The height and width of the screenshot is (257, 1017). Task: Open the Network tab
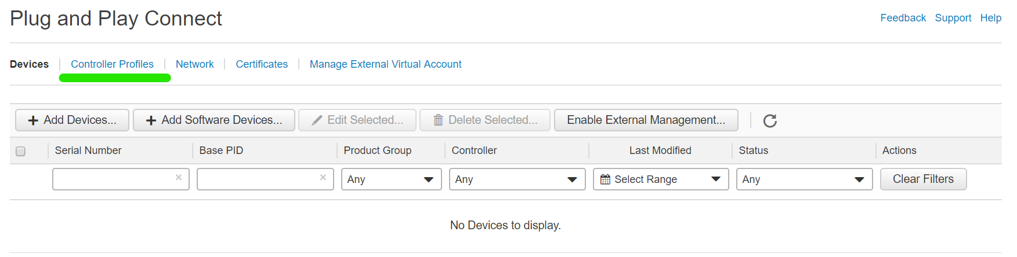click(194, 64)
